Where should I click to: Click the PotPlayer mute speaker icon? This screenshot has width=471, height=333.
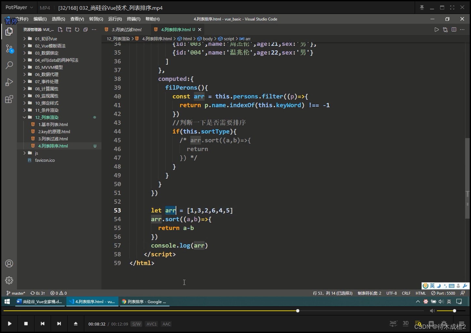pyautogui.click(x=432, y=311)
